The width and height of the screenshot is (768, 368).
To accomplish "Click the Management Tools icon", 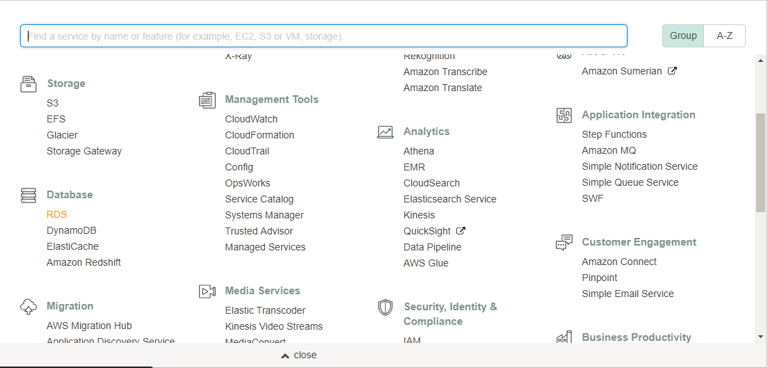I will (x=207, y=100).
